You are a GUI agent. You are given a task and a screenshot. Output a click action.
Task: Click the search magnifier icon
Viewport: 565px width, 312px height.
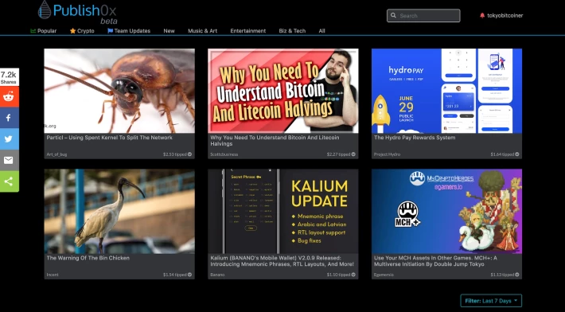coord(393,15)
